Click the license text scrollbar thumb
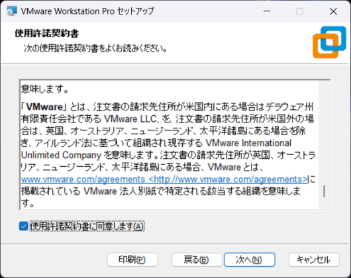 tap(324, 191)
